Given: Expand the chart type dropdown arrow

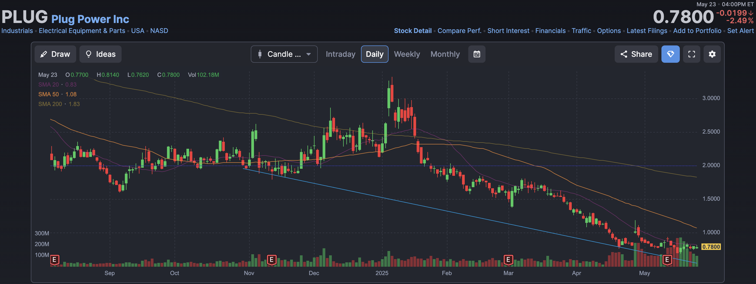Looking at the screenshot, I should pyautogui.click(x=309, y=54).
